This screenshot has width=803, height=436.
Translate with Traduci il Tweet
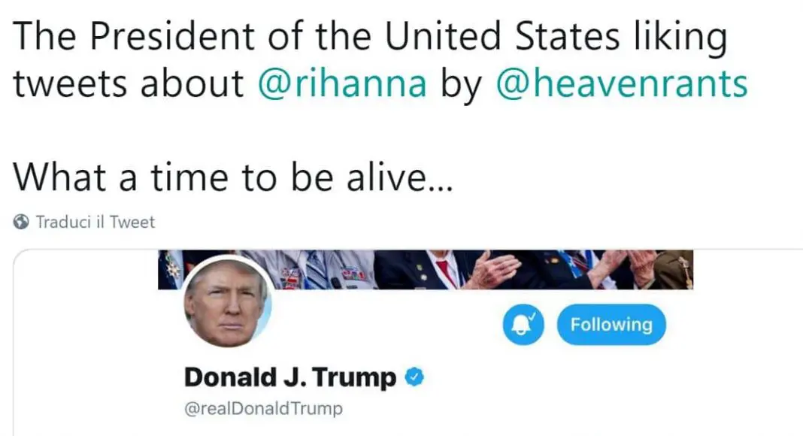(95, 222)
